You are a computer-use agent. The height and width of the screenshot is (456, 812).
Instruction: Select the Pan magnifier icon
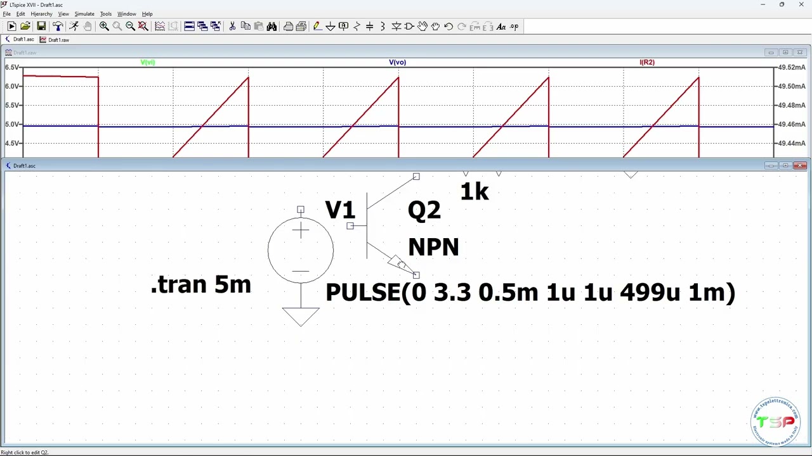[117, 27]
